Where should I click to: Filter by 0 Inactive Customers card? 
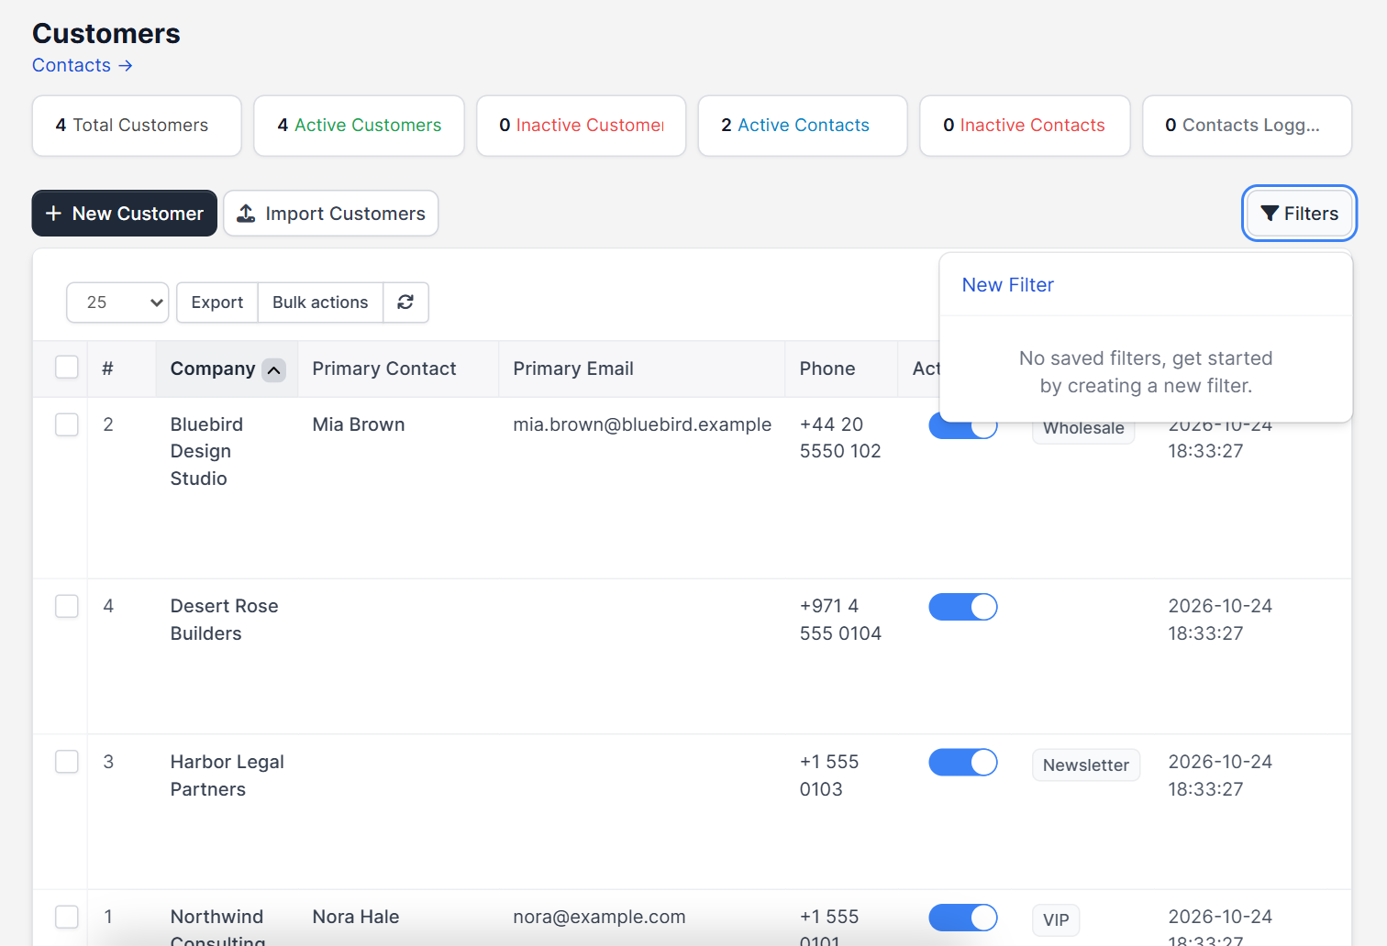582,126
